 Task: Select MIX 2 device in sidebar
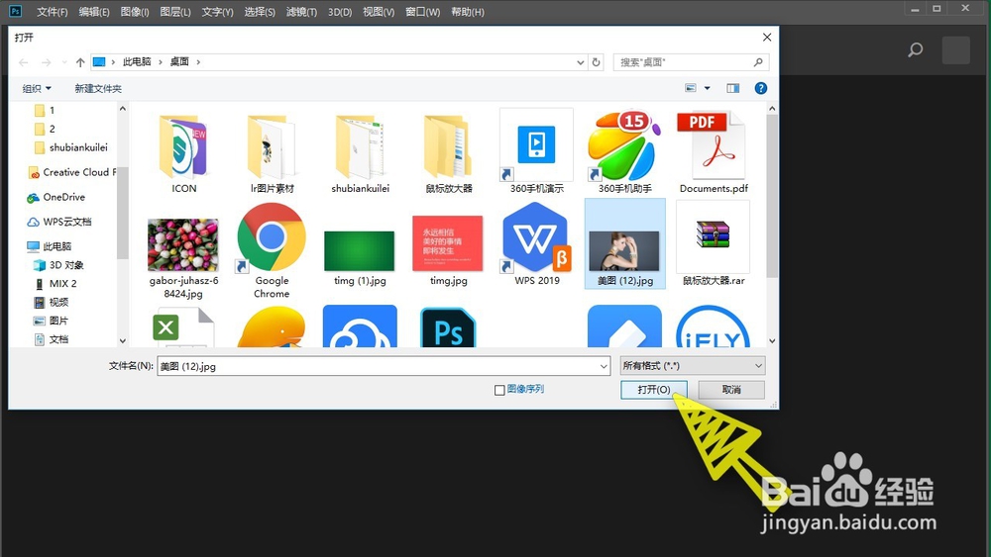tap(55, 284)
